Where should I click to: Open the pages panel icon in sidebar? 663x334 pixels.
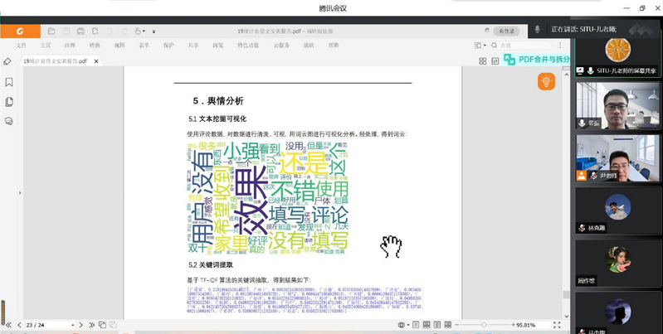tap(9, 101)
